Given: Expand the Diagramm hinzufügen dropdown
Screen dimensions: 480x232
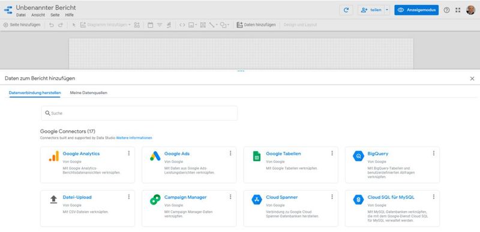Looking at the screenshot, I should [130, 25].
